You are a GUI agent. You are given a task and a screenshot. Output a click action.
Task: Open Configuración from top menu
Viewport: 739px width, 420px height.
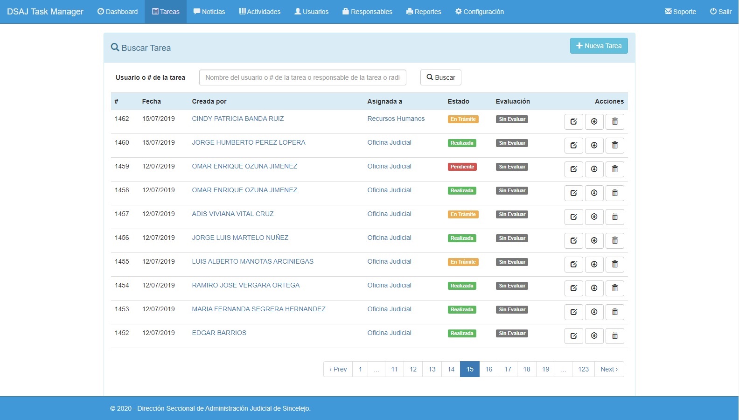coord(480,12)
